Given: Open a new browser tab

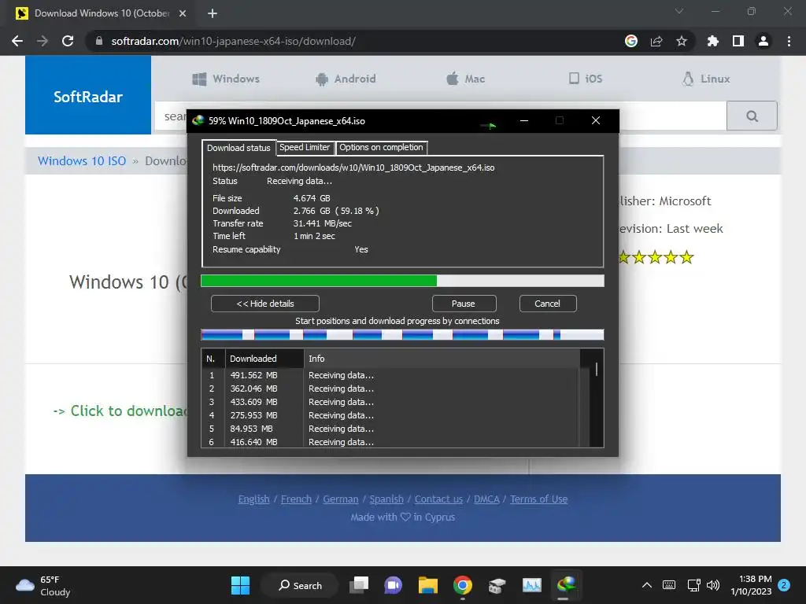Looking at the screenshot, I should point(213,13).
